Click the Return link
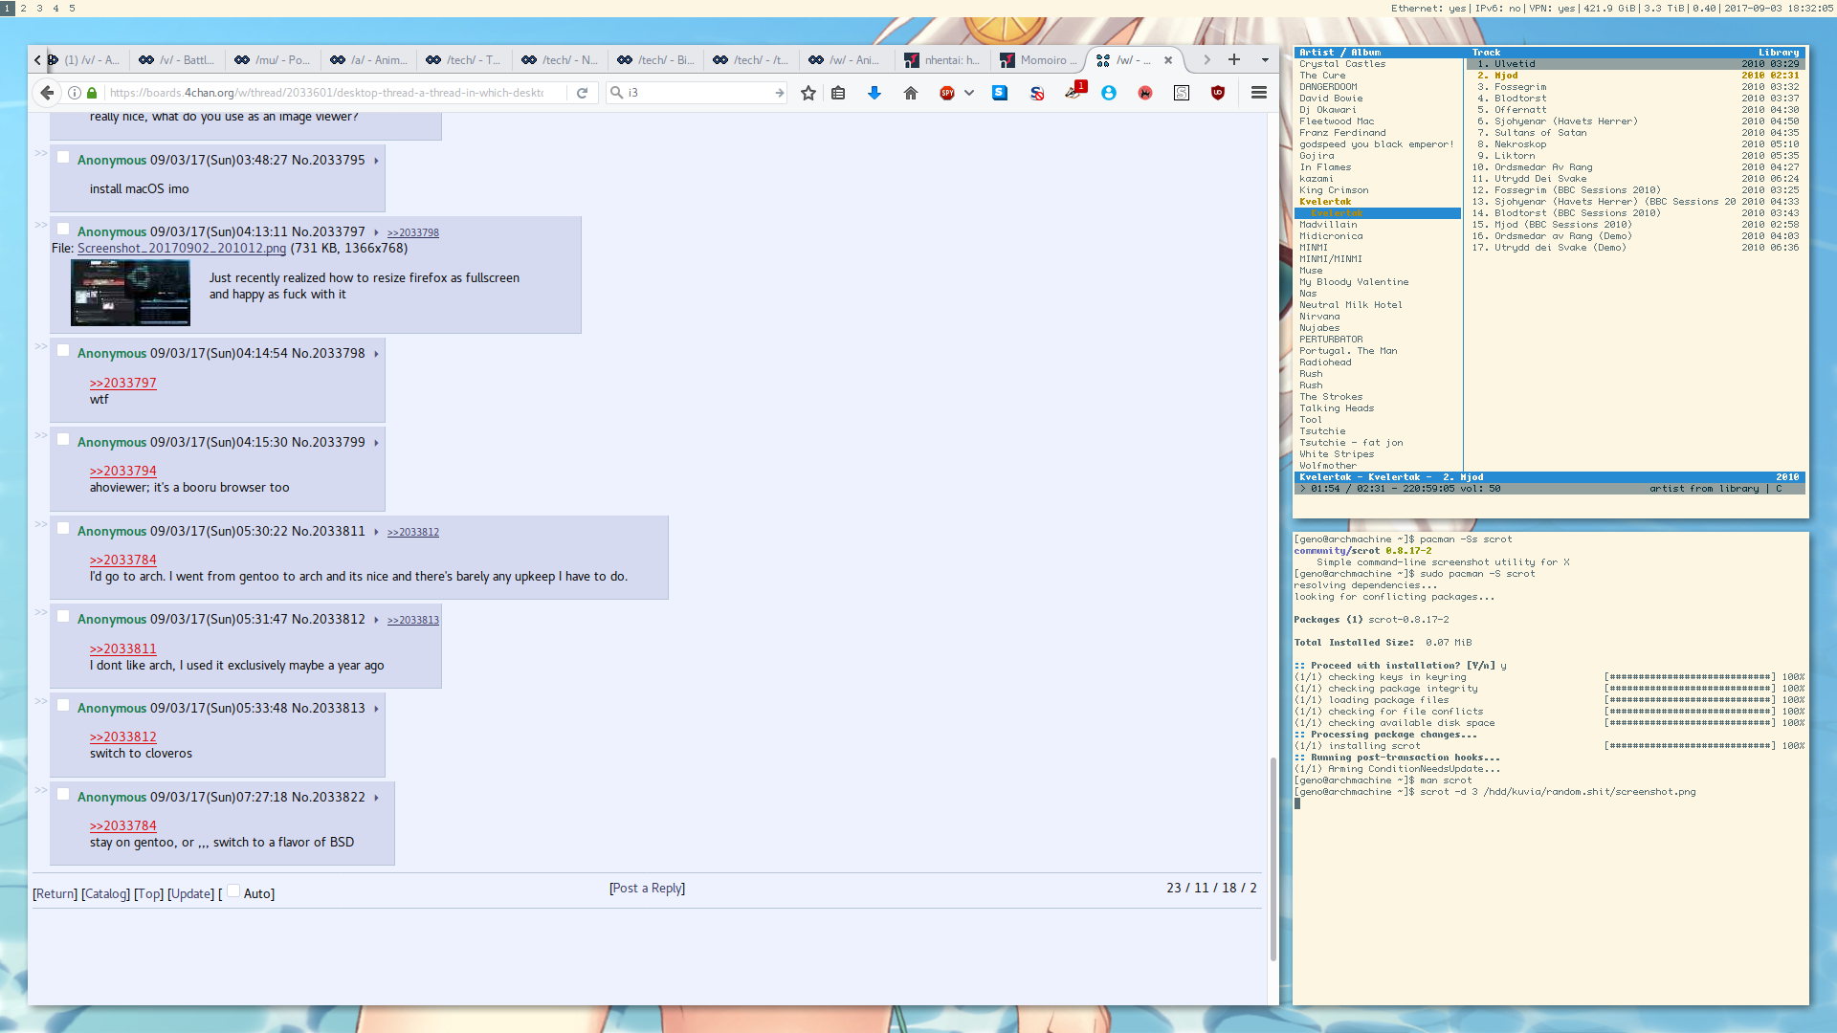Image resolution: width=1837 pixels, height=1033 pixels. click(55, 893)
